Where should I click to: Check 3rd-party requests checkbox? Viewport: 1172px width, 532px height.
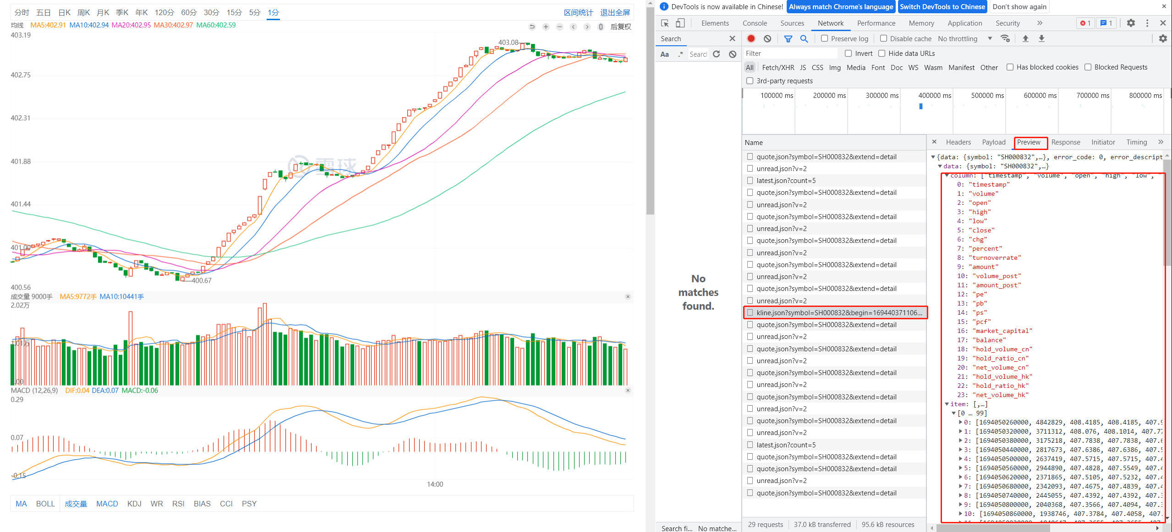750,81
